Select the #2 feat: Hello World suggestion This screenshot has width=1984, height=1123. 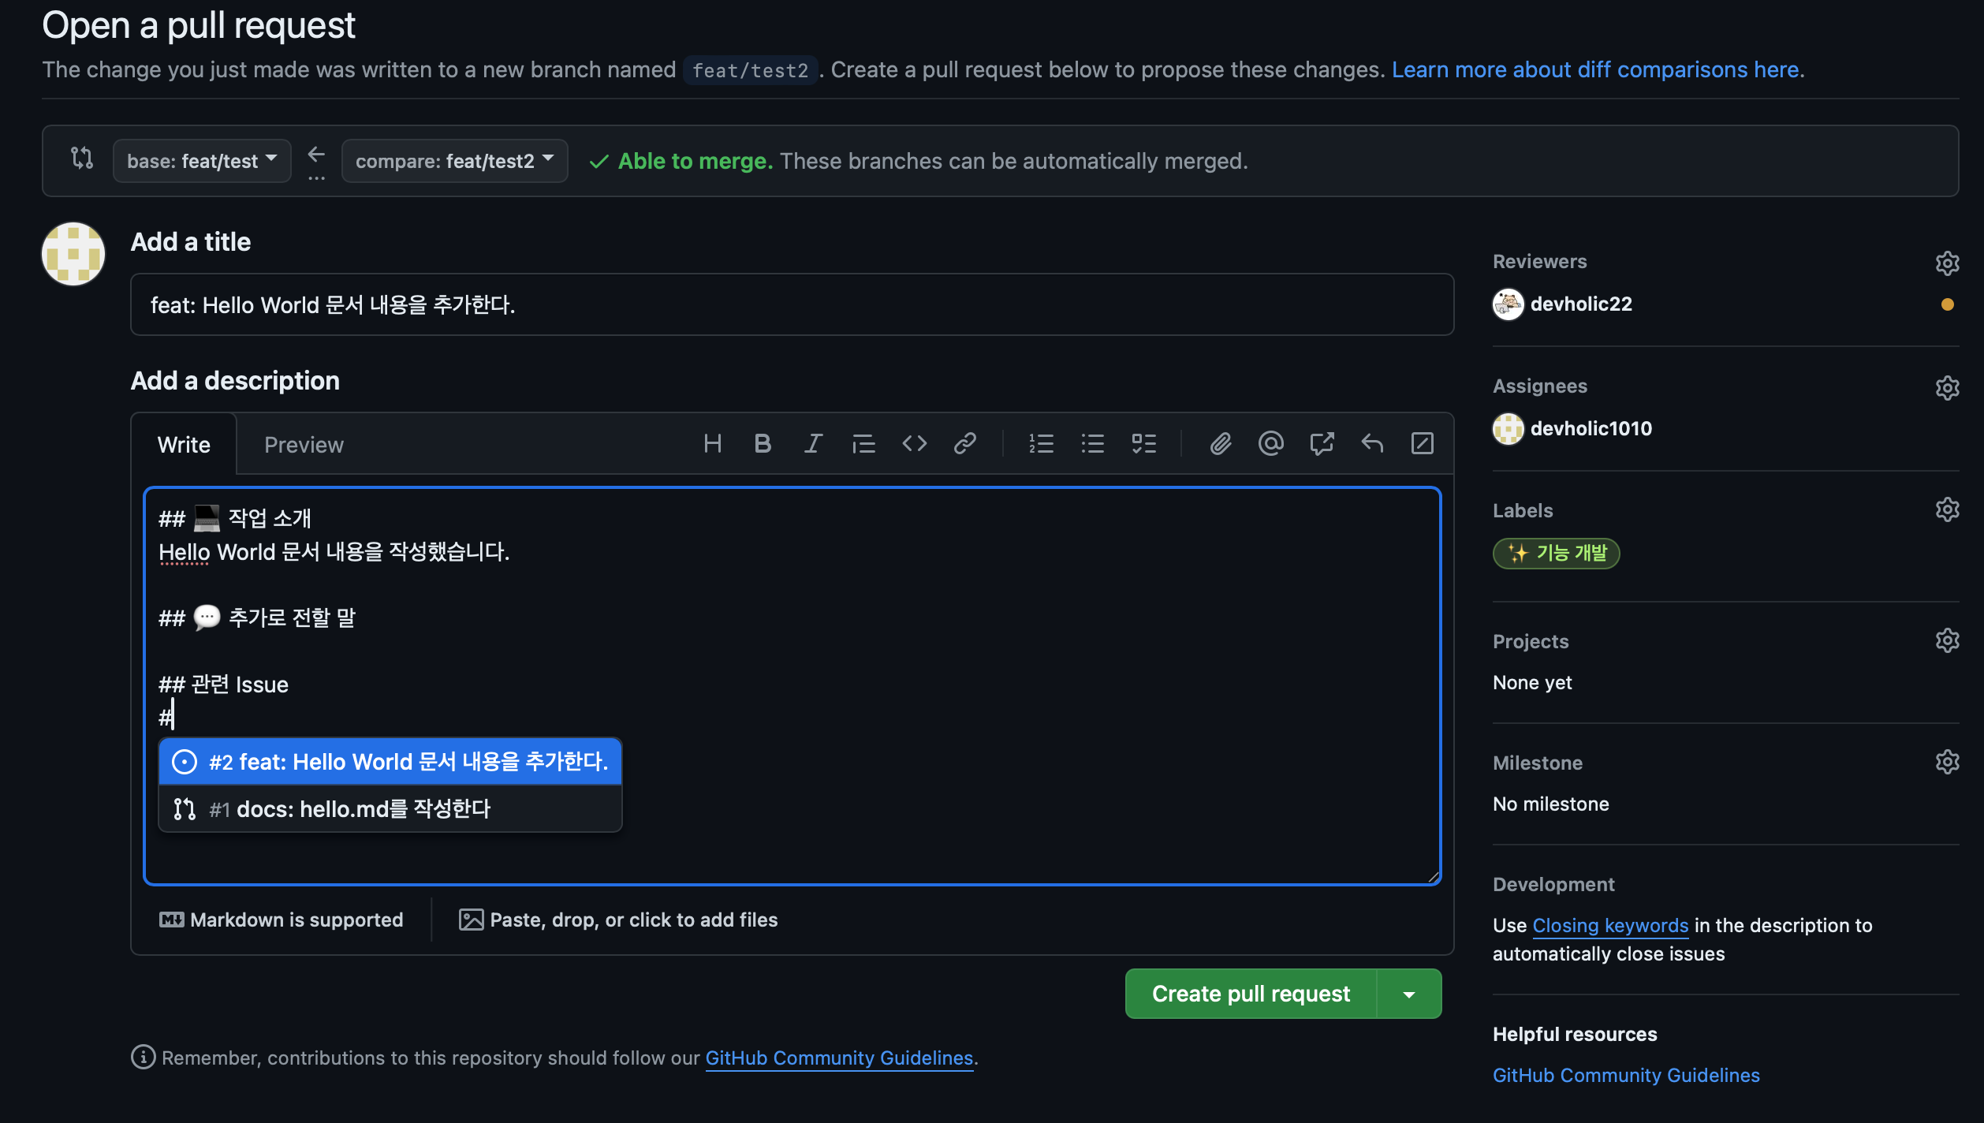[x=390, y=762]
